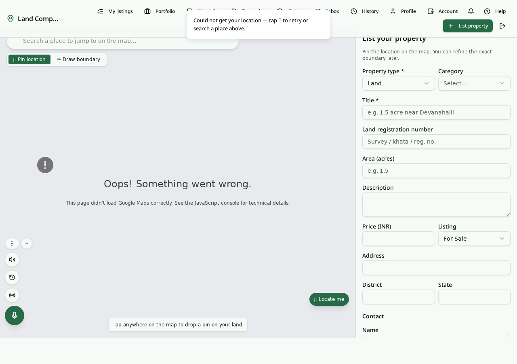Open the Help nav item
The height and width of the screenshot is (364, 517).
(495, 11)
